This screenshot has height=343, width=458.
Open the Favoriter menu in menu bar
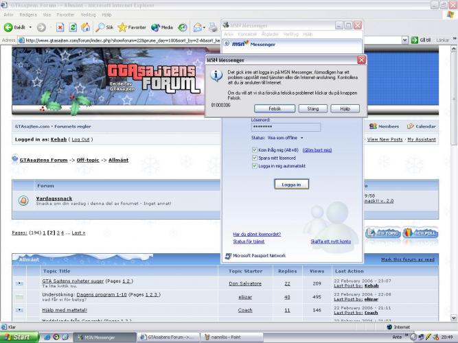(x=65, y=14)
